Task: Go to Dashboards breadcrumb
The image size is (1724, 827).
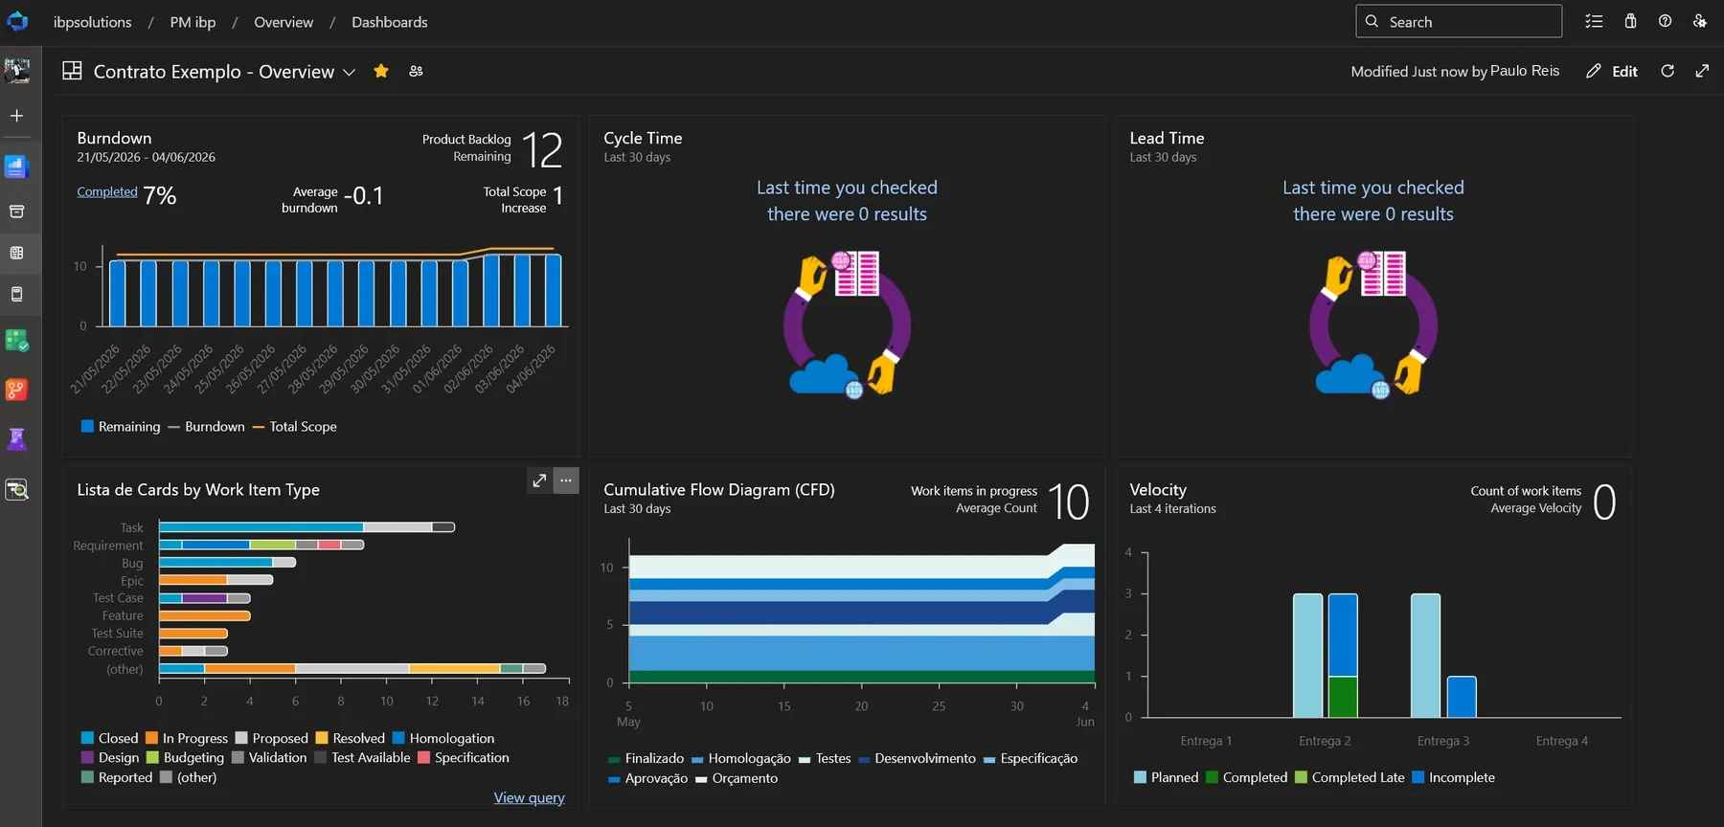Action: [x=390, y=22]
